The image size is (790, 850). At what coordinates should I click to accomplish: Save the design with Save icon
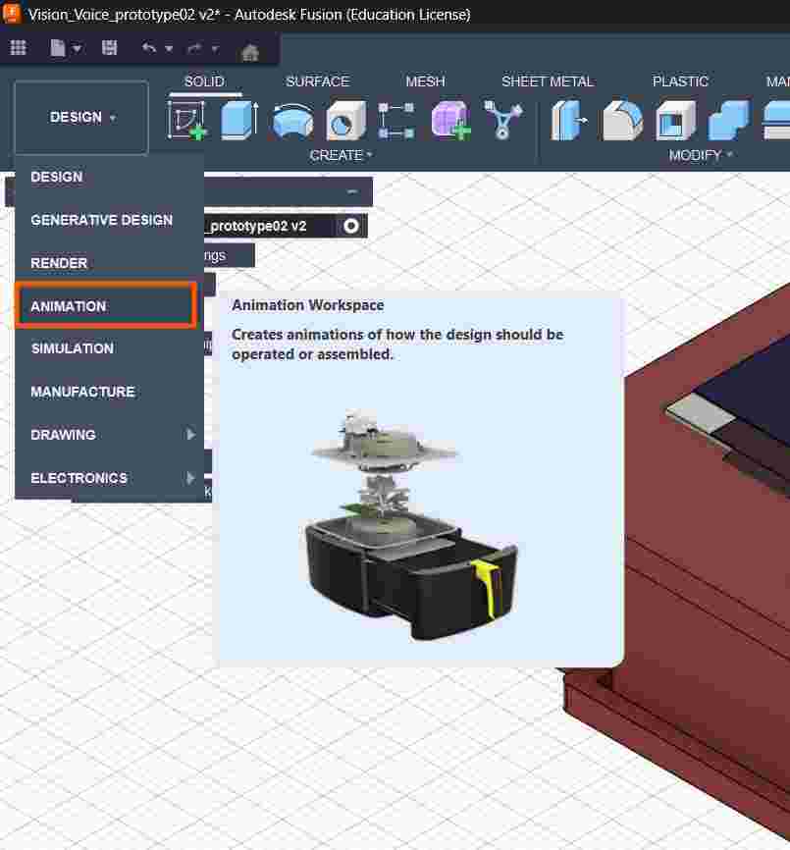click(x=110, y=48)
